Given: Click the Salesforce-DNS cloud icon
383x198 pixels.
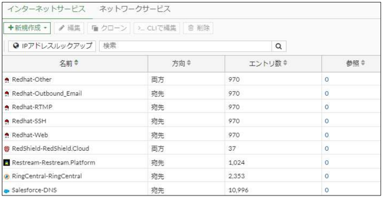Looking at the screenshot, I should 6,190.
